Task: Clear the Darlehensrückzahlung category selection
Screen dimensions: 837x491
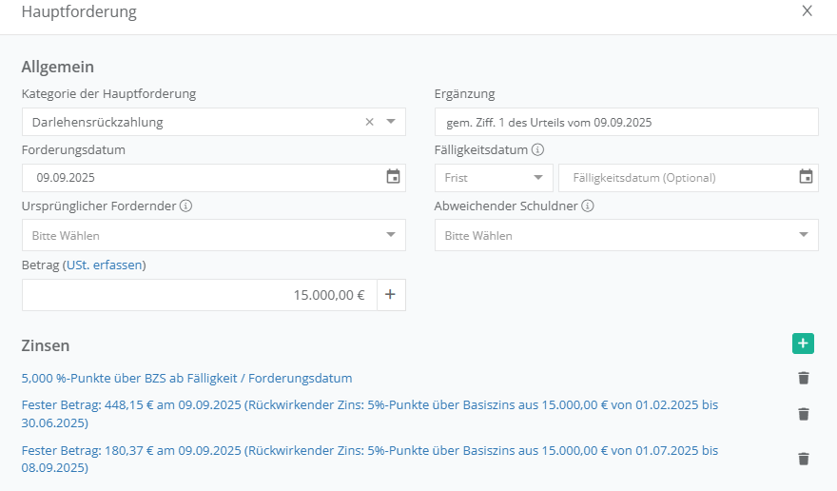Action: (x=370, y=122)
